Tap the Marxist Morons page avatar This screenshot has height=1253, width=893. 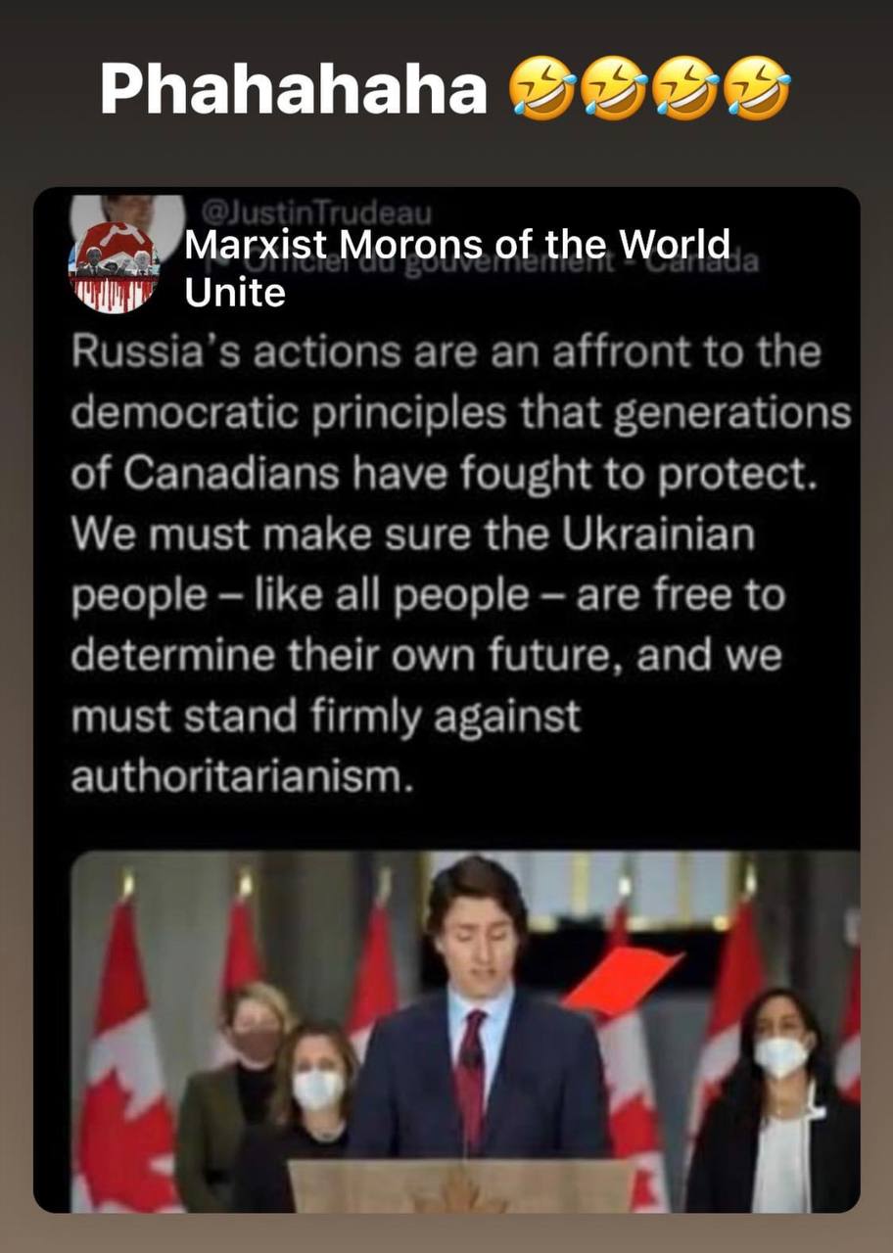[114, 267]
